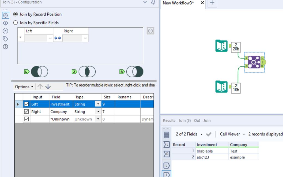This screenshot has height=177, width=283.
Task: Select the top Input Data tool on canvas
Action: 221,46
